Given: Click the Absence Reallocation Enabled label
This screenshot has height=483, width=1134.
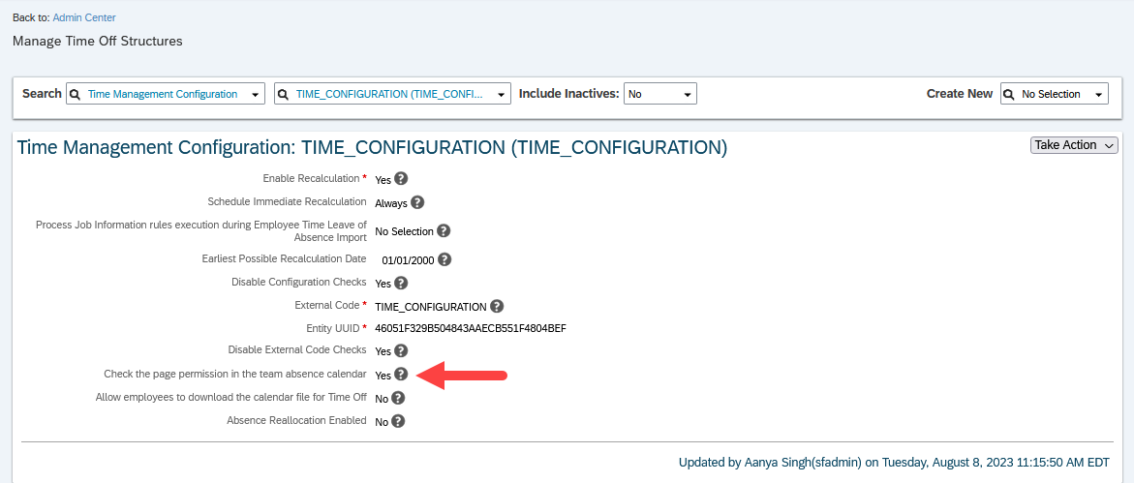Looking at the screenshot, I should (x=296, y=420).
